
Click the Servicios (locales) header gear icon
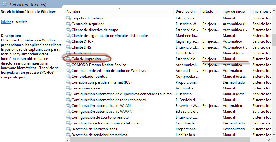(x=5, y=5)
